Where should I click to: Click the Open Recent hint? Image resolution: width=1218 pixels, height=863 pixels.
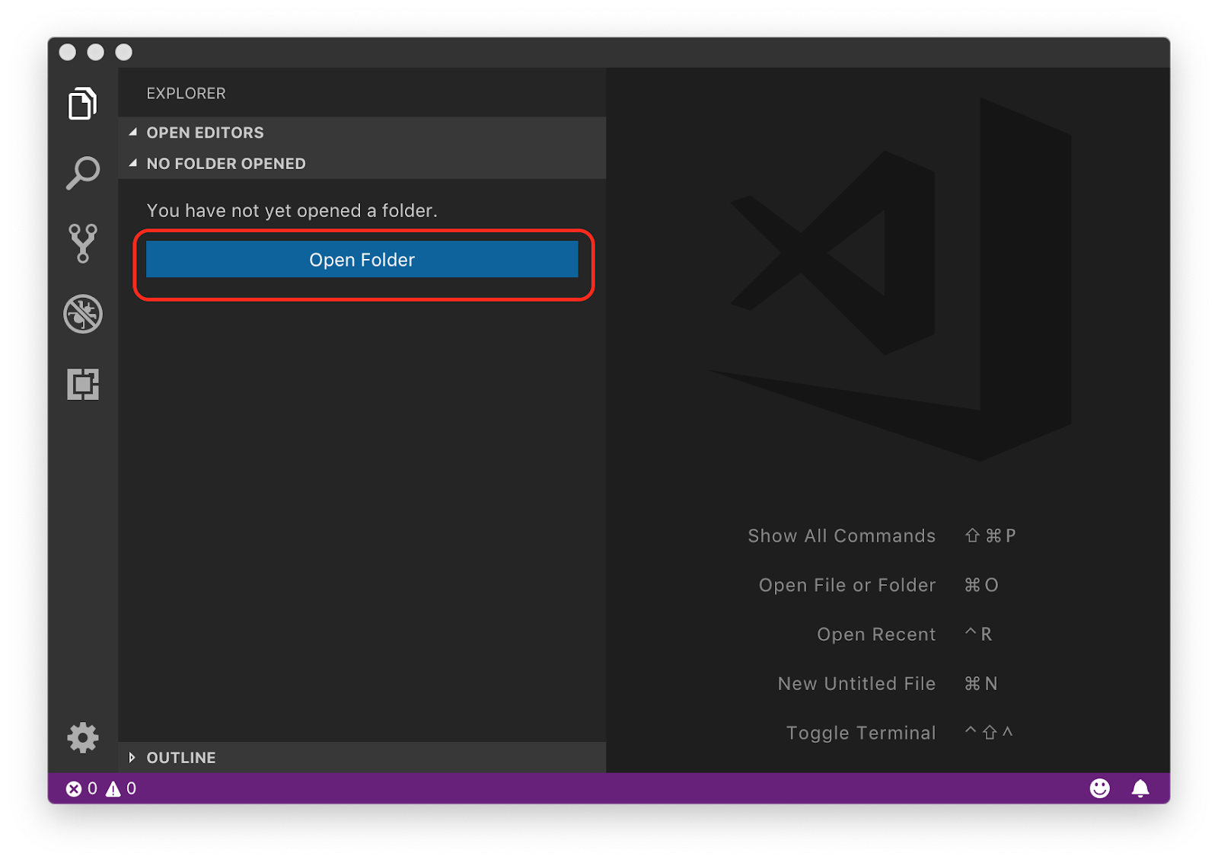(875, 634)
